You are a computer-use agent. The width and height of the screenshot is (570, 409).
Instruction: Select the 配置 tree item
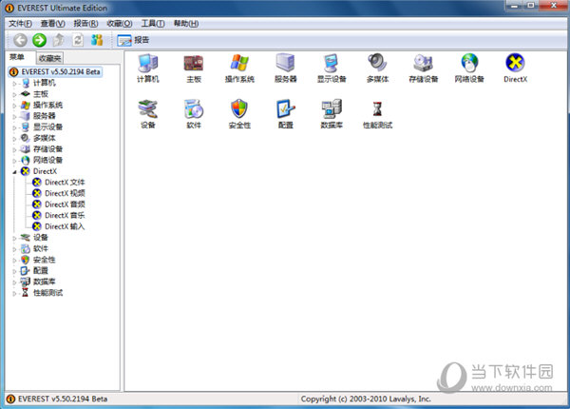point(40,270)
